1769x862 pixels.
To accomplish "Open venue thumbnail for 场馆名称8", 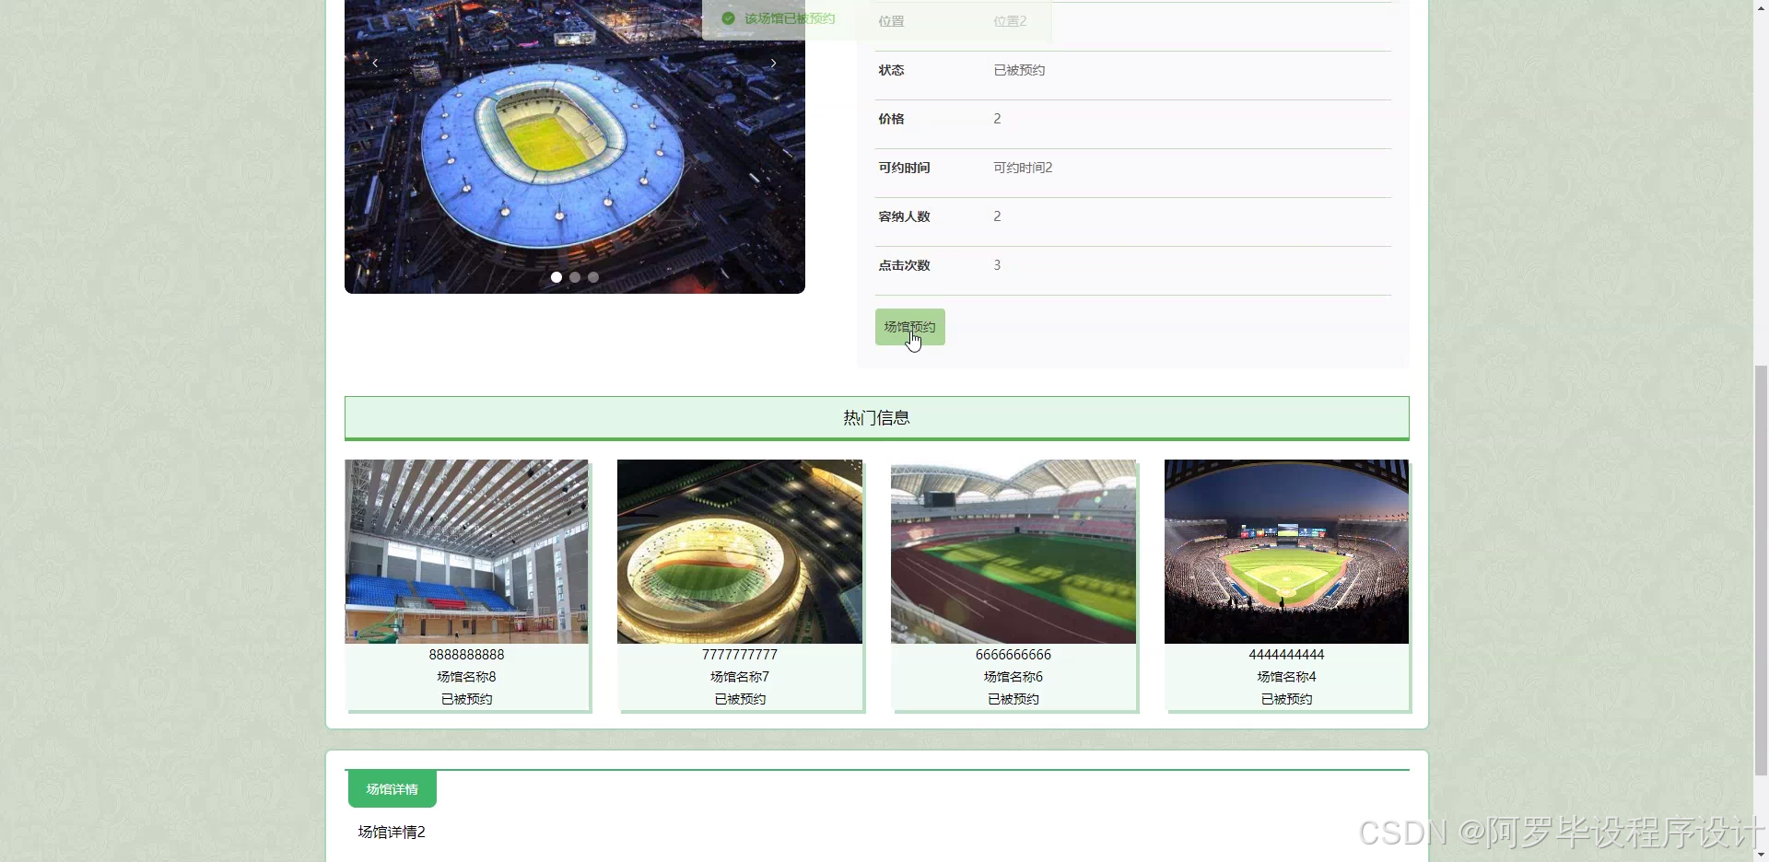I will pyautogui.click(x=466, y=552).
